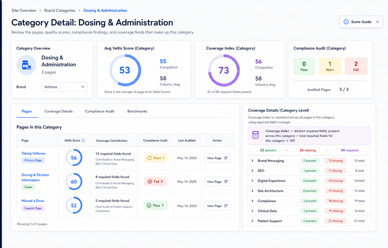Click the Support Page tag
The width and height of the screenshot is (388, 248).
[x=33, y=208]
